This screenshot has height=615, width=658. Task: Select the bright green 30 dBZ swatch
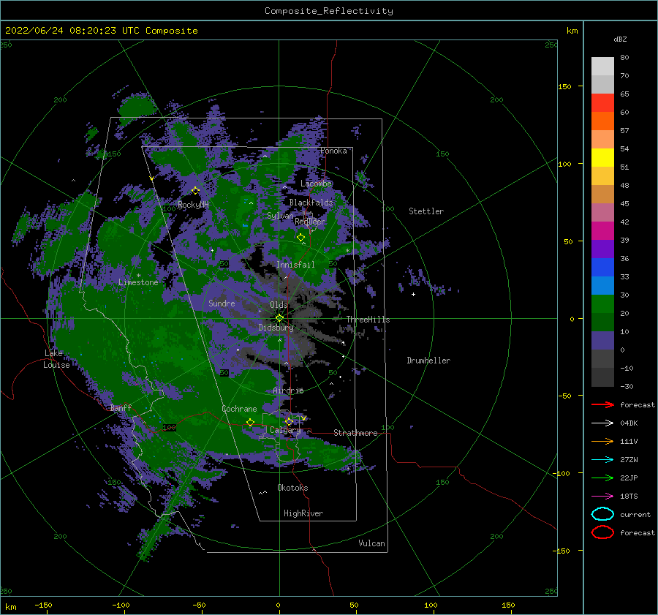(602, 304)
